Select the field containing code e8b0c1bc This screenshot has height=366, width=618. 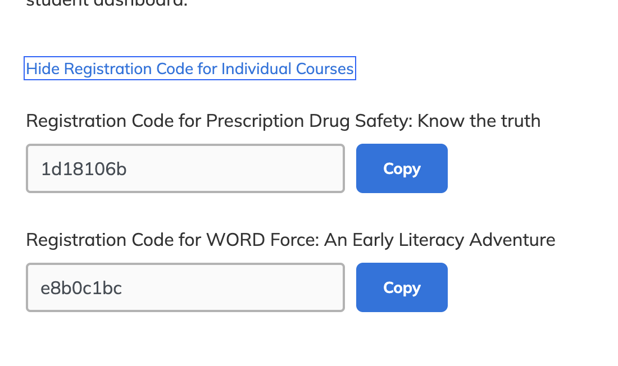click(185, 287)
